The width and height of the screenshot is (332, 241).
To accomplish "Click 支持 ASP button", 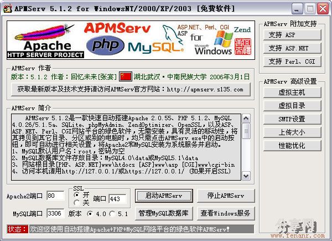I will coord(292,35).
